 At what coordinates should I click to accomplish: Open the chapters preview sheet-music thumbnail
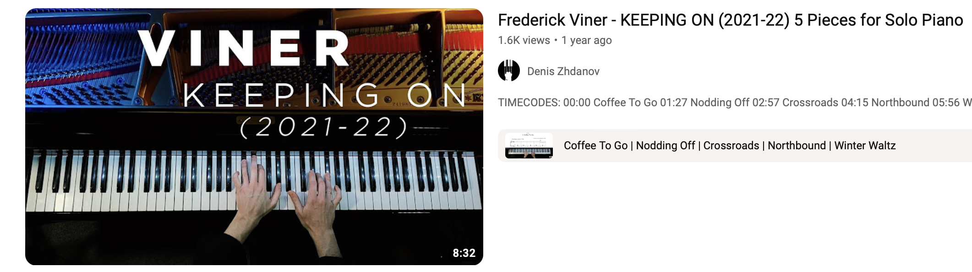pos(529,146)
